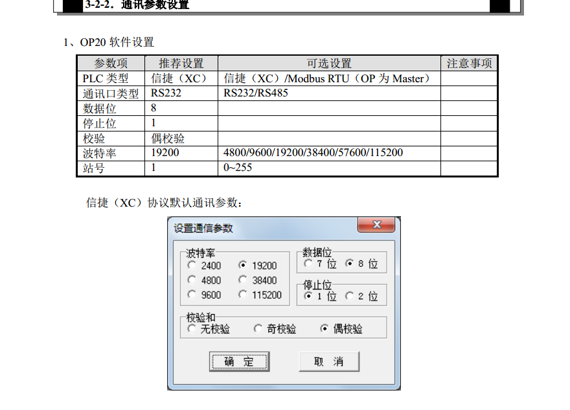This screenshot has height=410, width=570.
Task: Set data bits to 7 位
Action: 308,264
